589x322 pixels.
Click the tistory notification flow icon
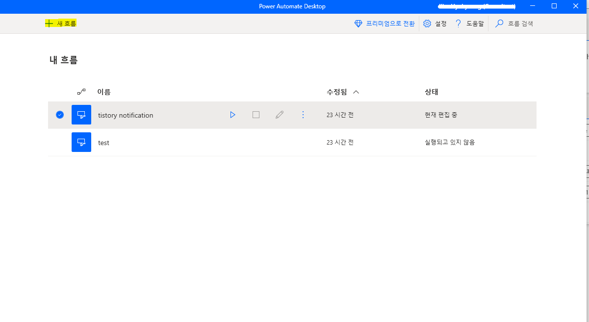(x=81, y=115)
